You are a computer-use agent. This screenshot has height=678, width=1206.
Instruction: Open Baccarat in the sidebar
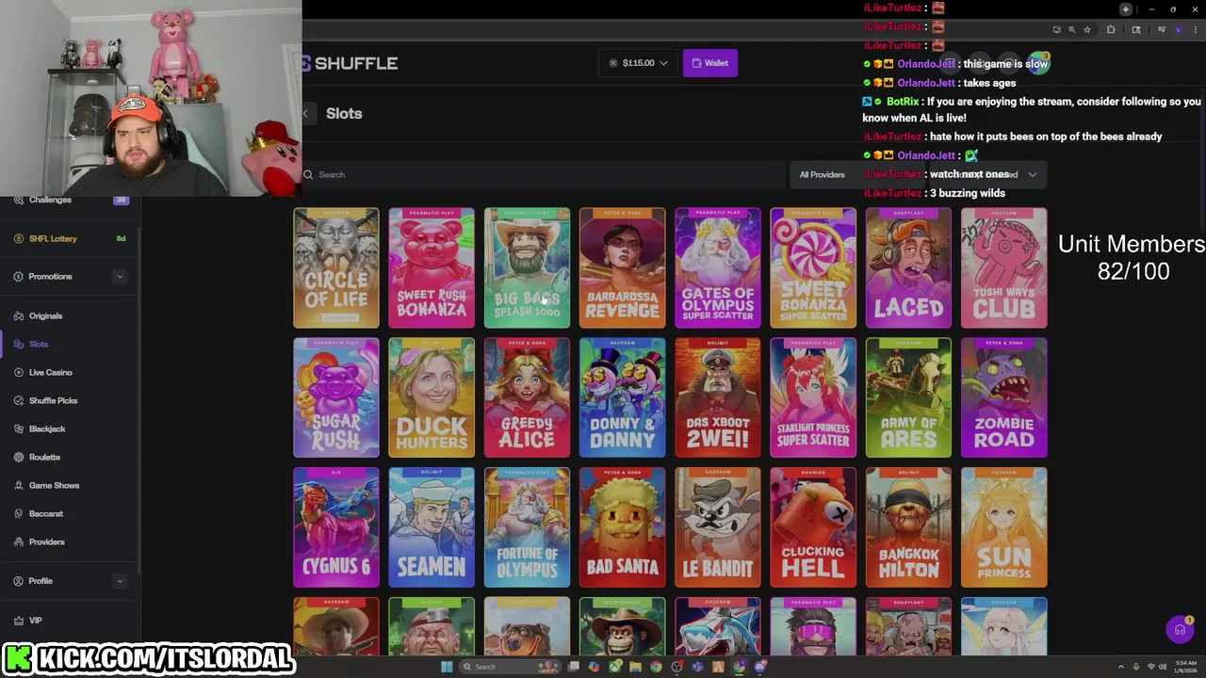[x=69, y=513]
